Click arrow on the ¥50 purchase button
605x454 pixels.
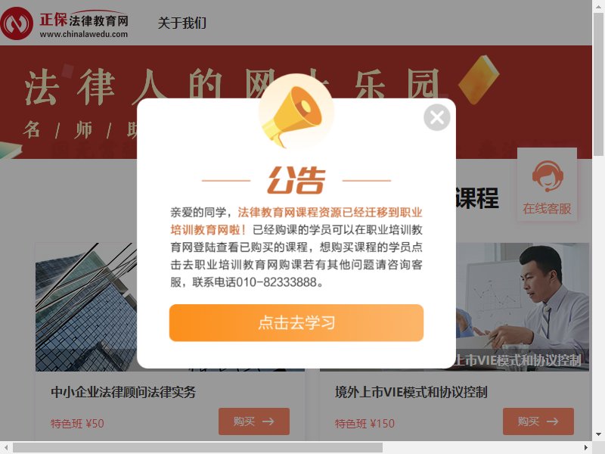point(268,421)
